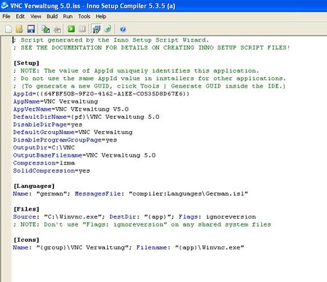Image resolution: width=327 pixels, height=282 pixels.
Task: Click the "Do not use the same AppId" comment
Action: pos(150,79)
